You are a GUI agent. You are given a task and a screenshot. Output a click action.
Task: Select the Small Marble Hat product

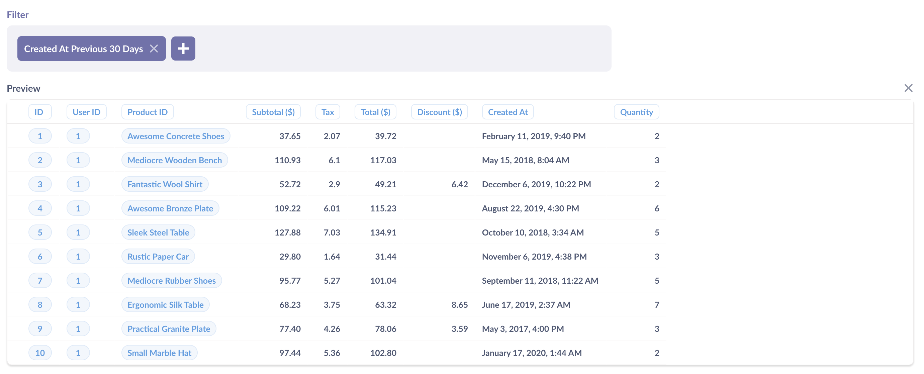[159, 353]
